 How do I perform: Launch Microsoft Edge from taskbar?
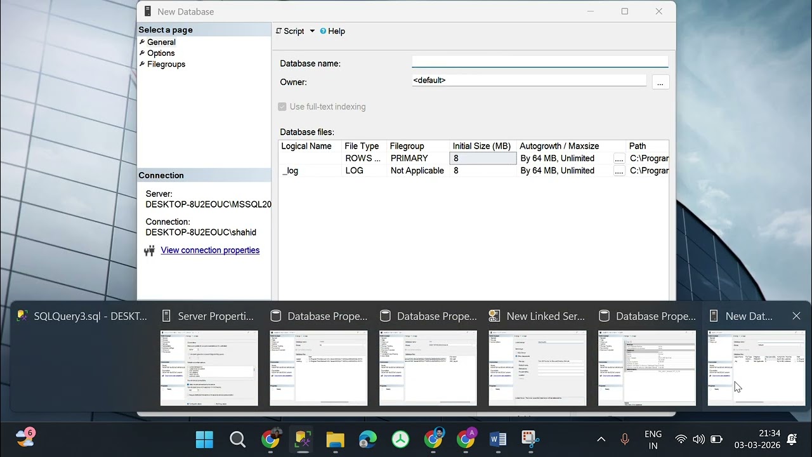[x=368, y=439]
